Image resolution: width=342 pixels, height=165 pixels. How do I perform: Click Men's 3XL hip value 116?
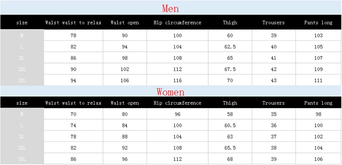click(x=177, y=81)
